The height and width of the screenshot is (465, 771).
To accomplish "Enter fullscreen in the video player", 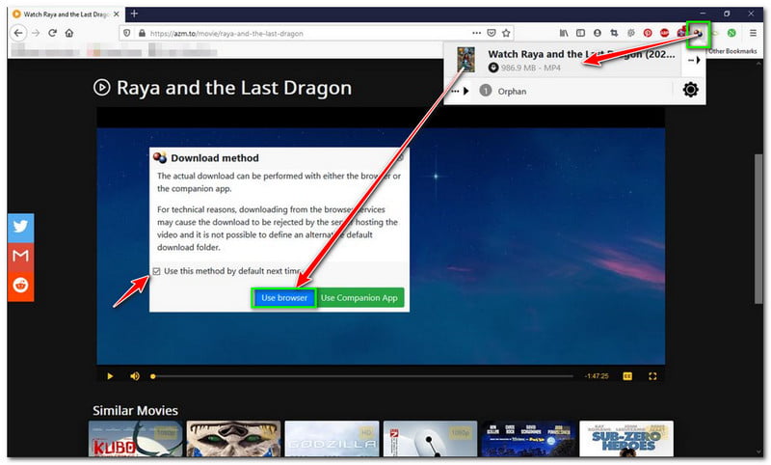I will [x=652, y=376].
